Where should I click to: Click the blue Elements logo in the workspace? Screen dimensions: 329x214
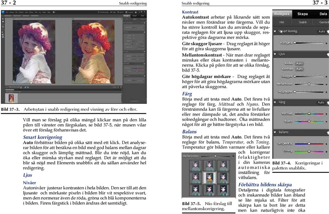(x=3, y=12)
